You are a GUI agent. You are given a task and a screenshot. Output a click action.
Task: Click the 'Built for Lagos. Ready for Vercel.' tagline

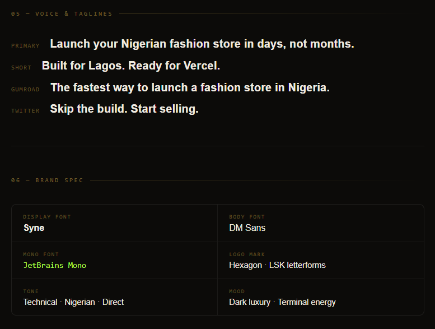130,66
